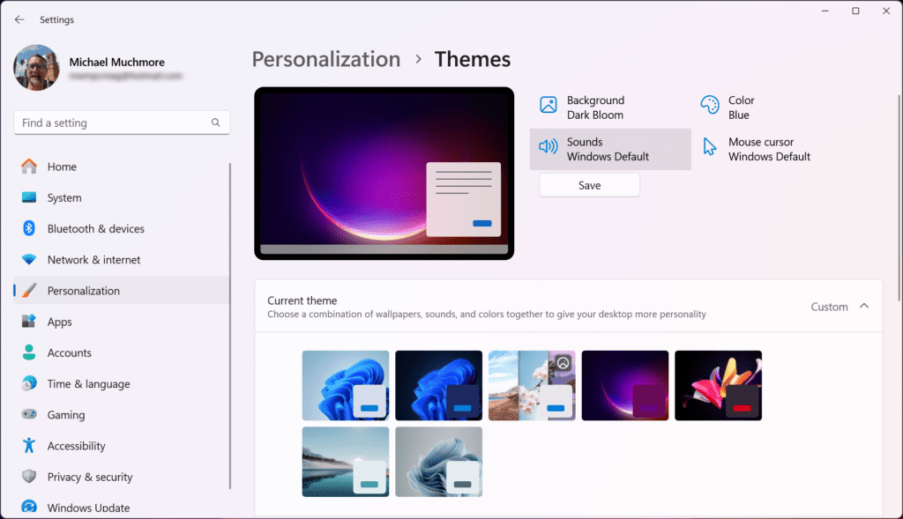Click the Background picture icon
This screenshot has height=519, width=903.
[x=549, y=105]
